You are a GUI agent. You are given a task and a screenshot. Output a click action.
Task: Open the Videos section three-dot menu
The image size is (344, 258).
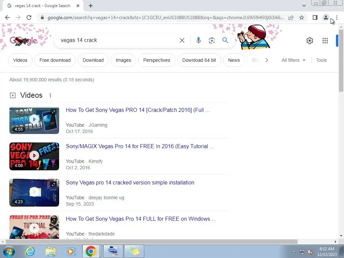[x=50, y=95]
